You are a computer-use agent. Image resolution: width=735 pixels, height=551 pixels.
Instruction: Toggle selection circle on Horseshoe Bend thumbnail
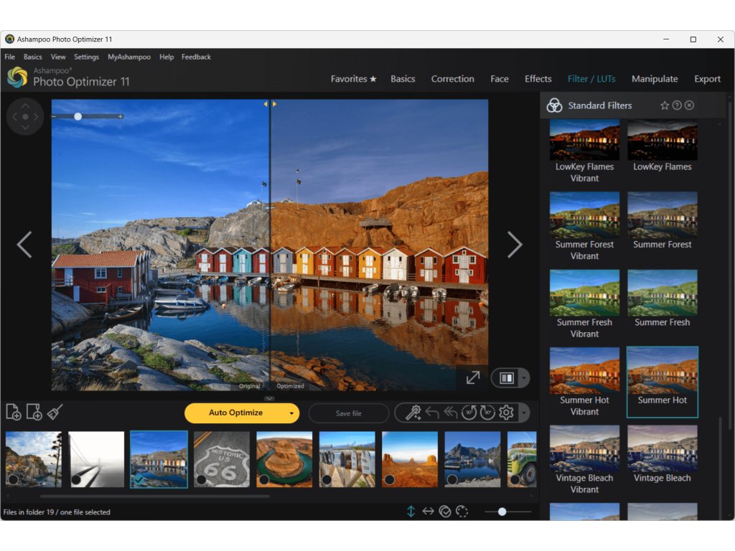point(263,479)
